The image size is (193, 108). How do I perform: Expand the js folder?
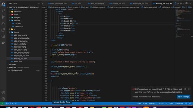pos(14,29)
